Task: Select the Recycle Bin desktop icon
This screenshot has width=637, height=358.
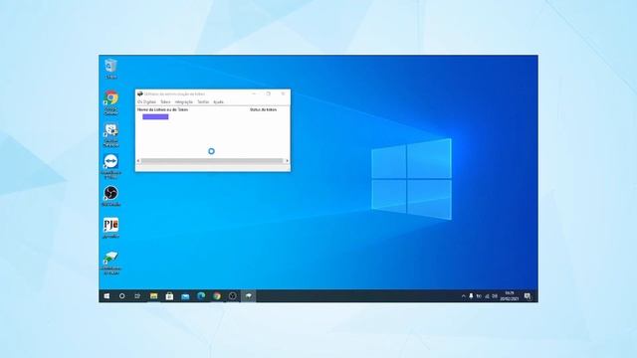Action: (110, 69)
